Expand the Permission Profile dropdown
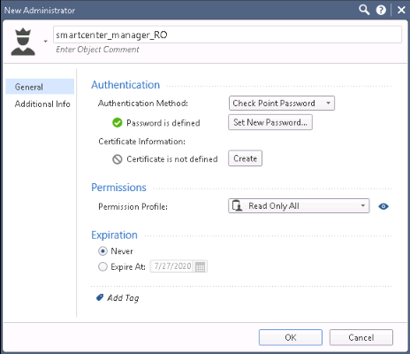This screenshot has height=354, width=410. point(299,205)
